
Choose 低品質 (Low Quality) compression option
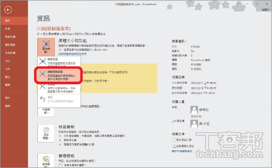pyautogui.click(x=59, y=89)
